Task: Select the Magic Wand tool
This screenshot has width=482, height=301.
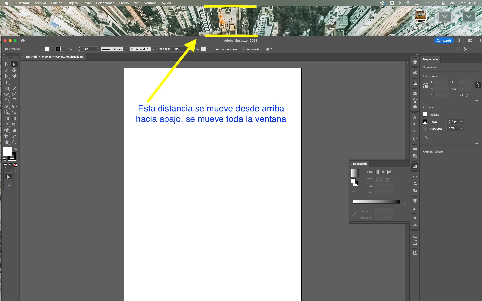Action: click(x=7, y=70)
